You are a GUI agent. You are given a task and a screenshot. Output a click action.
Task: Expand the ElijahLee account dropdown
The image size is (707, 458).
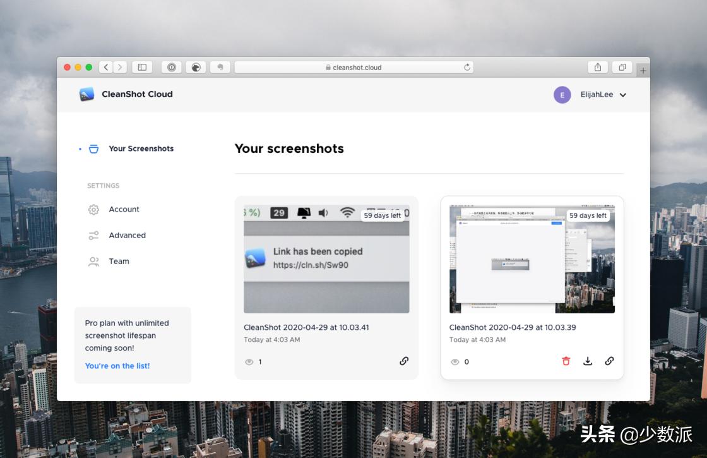coord(622,95)
